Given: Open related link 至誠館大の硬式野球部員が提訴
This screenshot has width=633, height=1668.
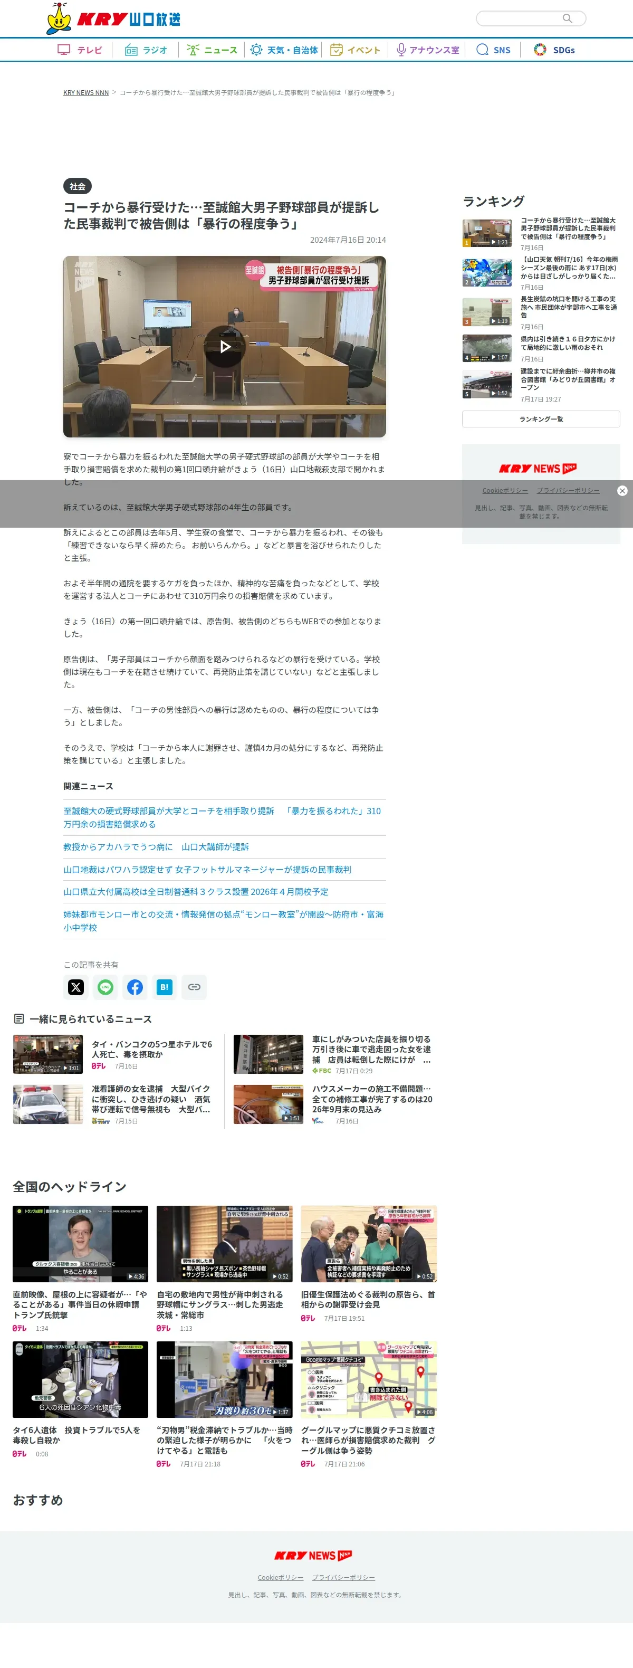Looking at the screenshot, I should 222,817.
